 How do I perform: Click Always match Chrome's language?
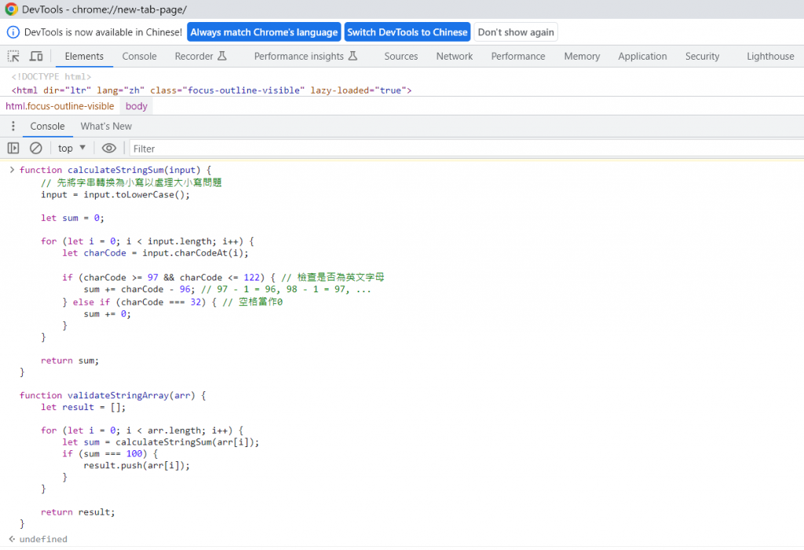click(264, 32)
